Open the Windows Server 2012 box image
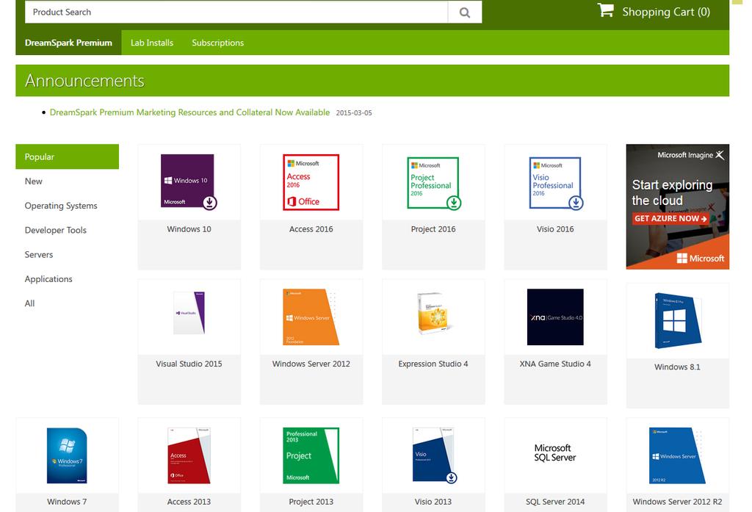 311,317
